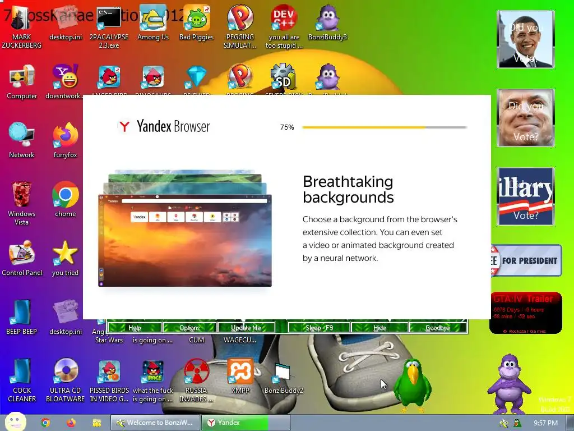Viewport: 574px width, 431px height.
Task: Open the Network desktop icon
Action: click(22, 141)
